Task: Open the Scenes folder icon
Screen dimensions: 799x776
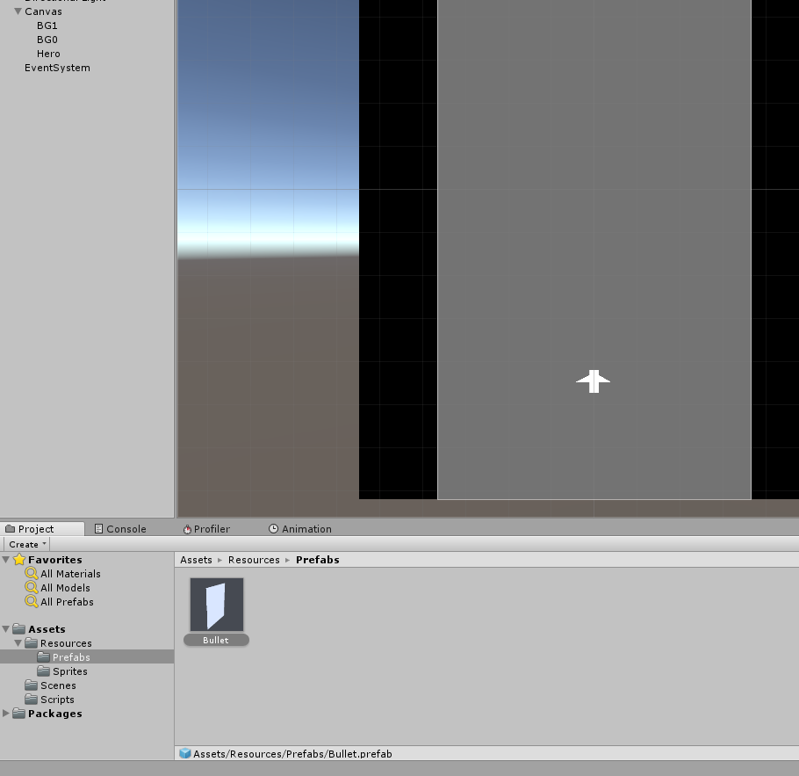Action: (x=32, y=685)
